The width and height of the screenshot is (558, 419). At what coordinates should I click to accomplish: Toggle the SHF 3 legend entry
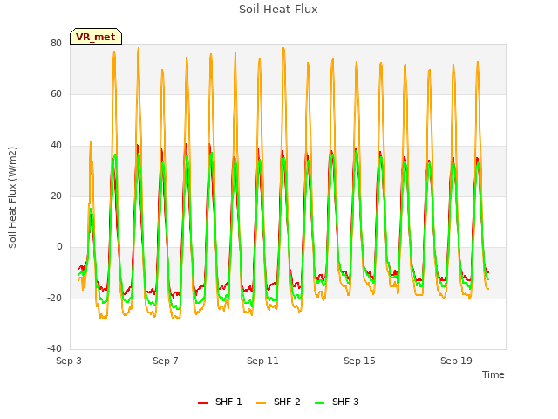click(x=337, y=402)
